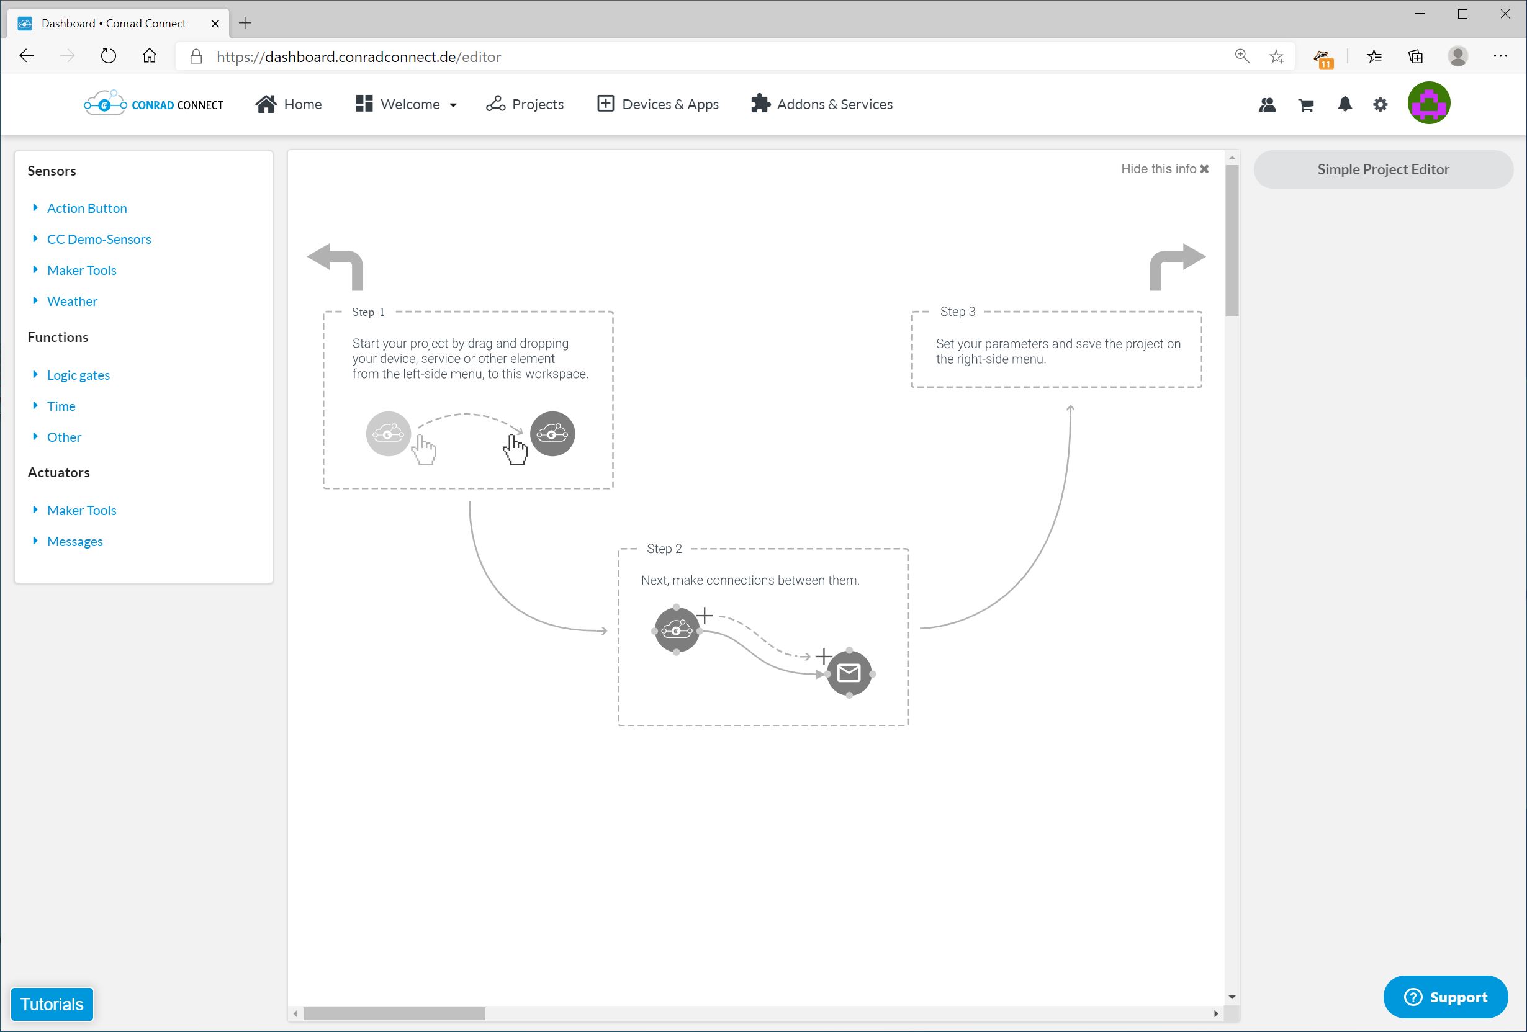Click the Conrad Connect logo
Viewport: 1527px width, 1032px height.
[x=154, y=104]
